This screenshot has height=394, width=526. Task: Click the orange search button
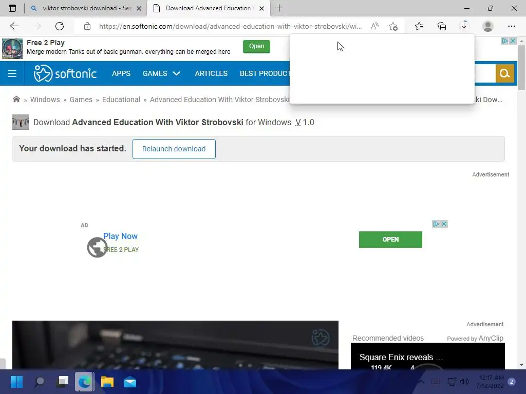[505, 73]
